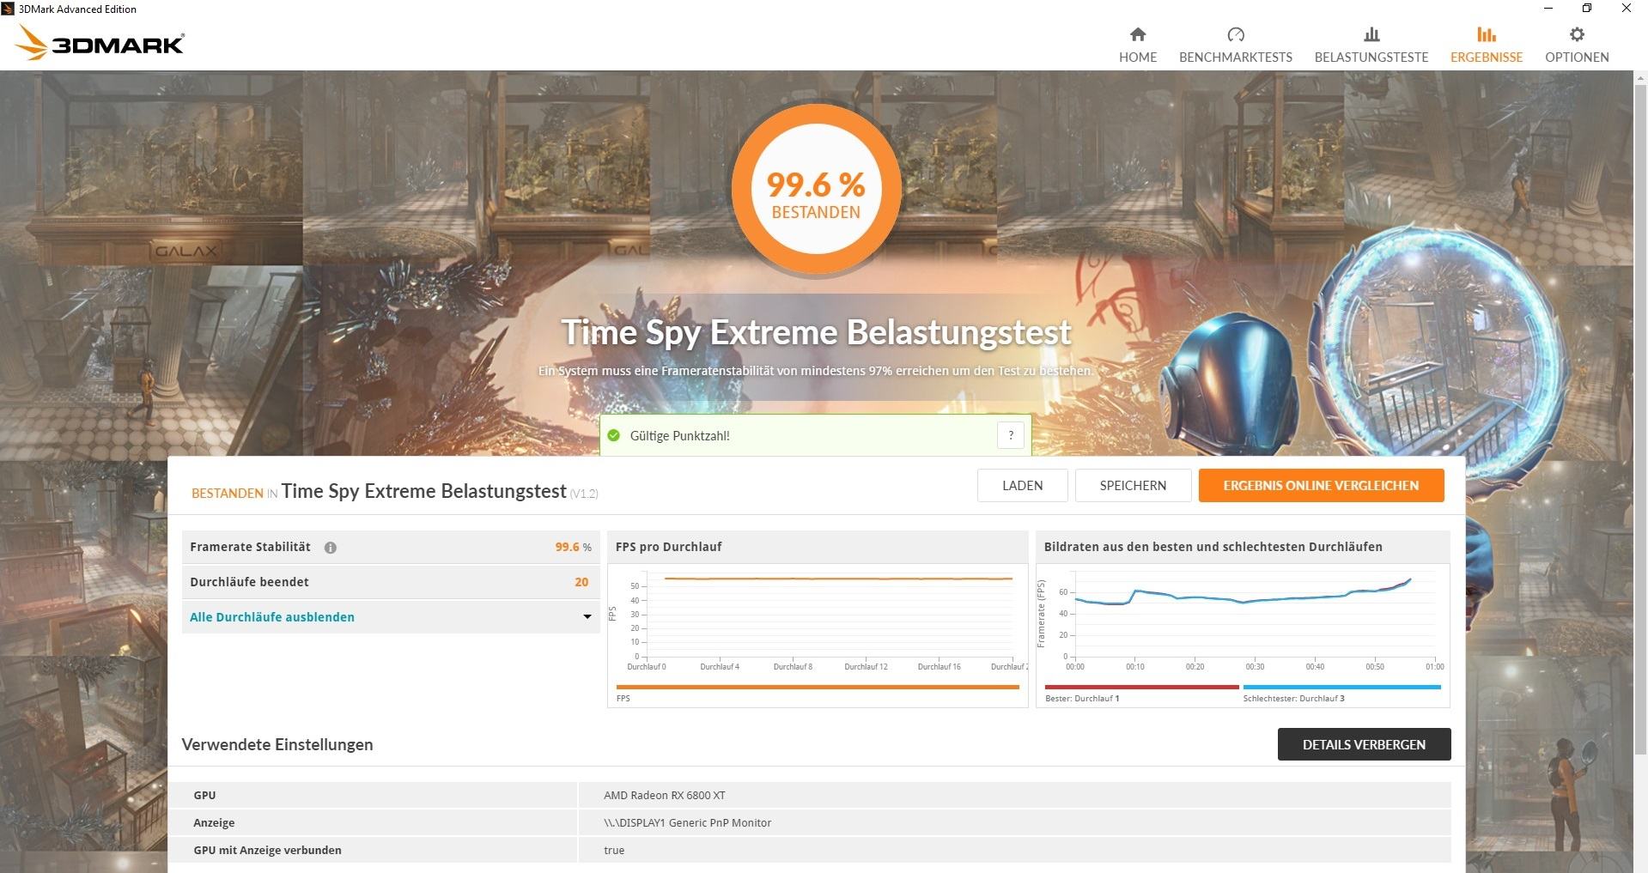Click the green valid score checkmark
This screenshot has height=873, width=1648.
(x=614, y=435)
